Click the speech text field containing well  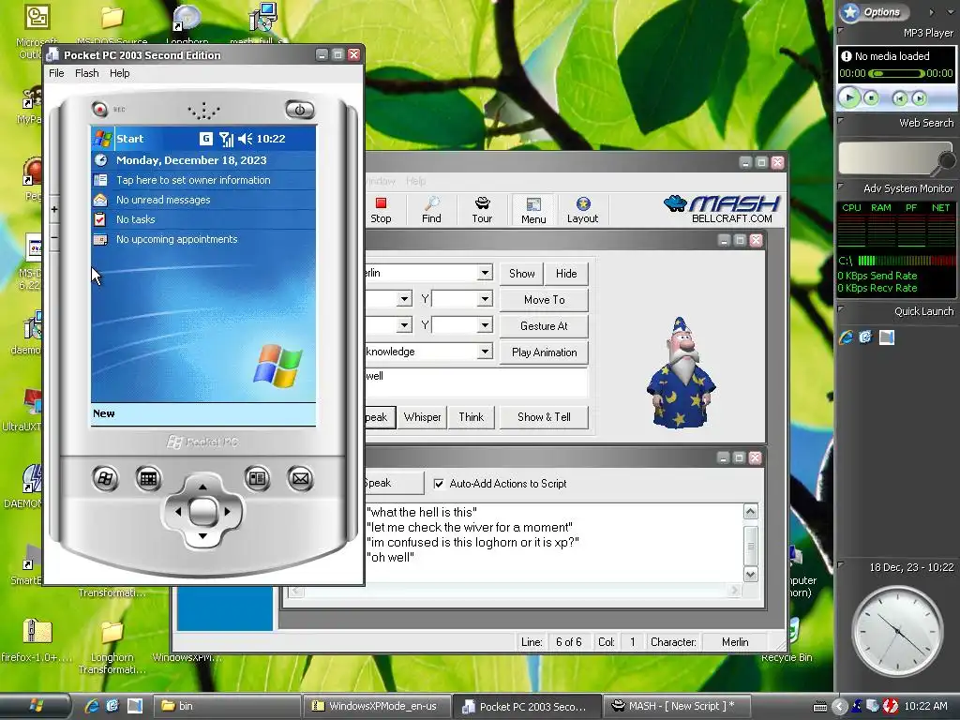point(476,382)
